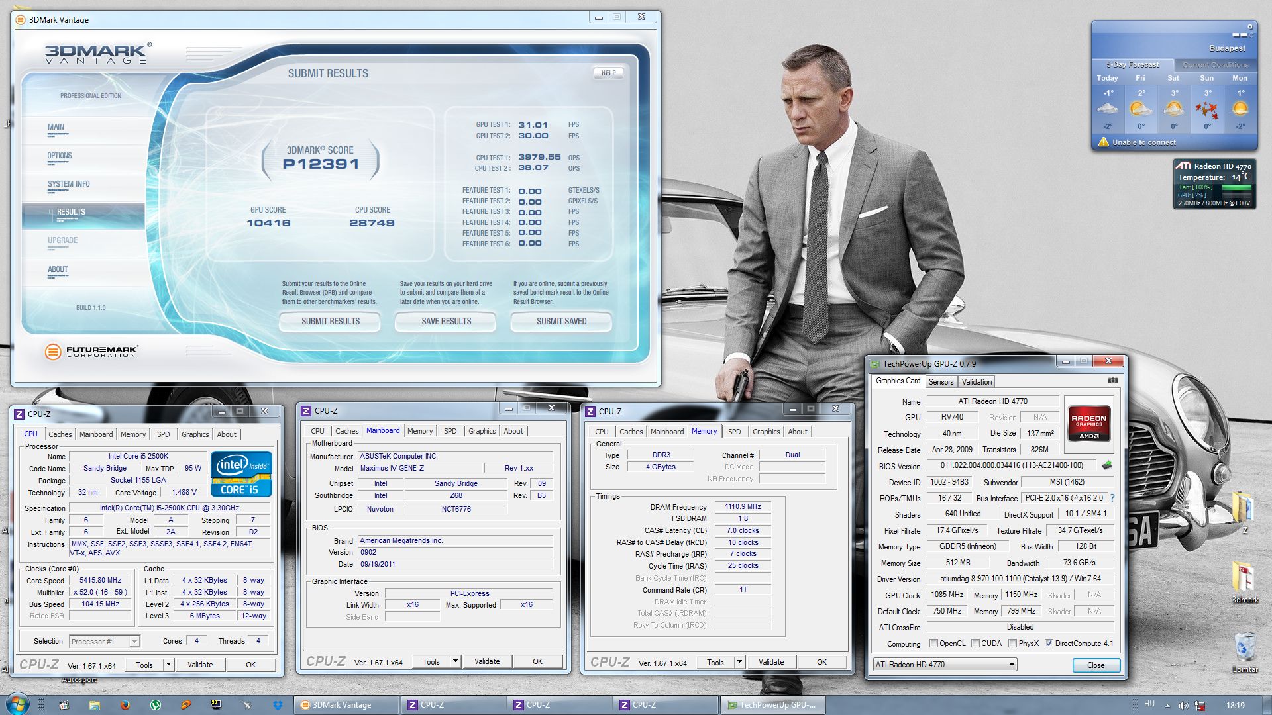Click the media clapperboard taskbar icon
Image resolution: width=1272 pixels, height=715 pixels.
pos(64,705)
